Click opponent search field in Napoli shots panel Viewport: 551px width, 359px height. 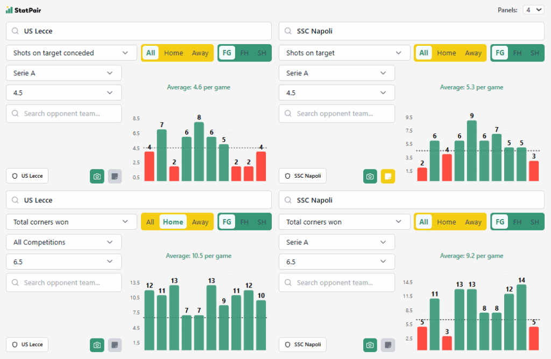[336, 114]
